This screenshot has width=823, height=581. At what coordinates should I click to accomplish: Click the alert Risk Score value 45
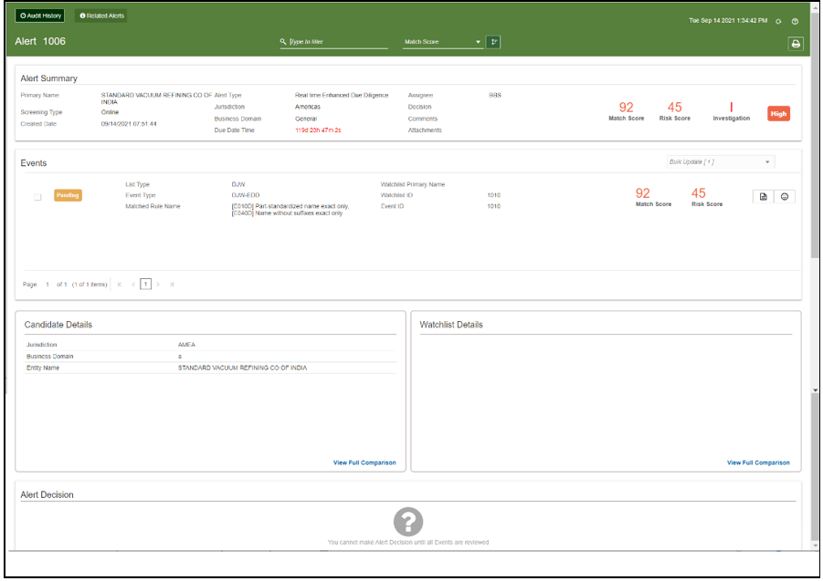click(674, 108)
